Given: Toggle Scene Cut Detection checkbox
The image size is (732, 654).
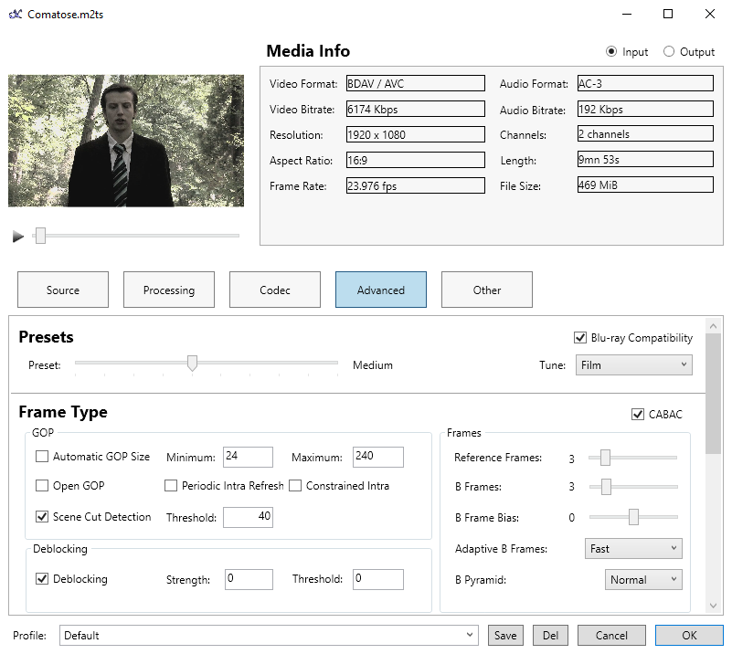Looking at the screenshot, I should pos(42,517).
